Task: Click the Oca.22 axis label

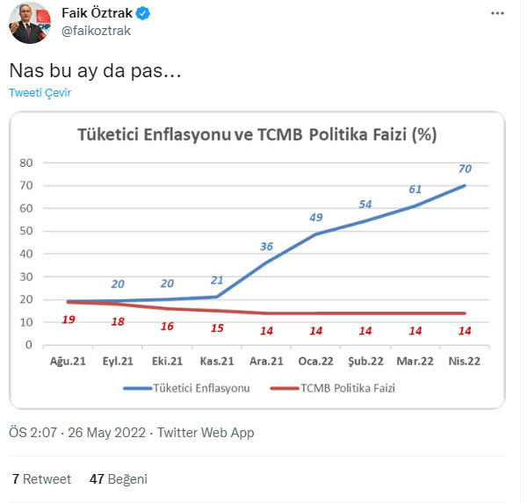Action: point(315,361)
